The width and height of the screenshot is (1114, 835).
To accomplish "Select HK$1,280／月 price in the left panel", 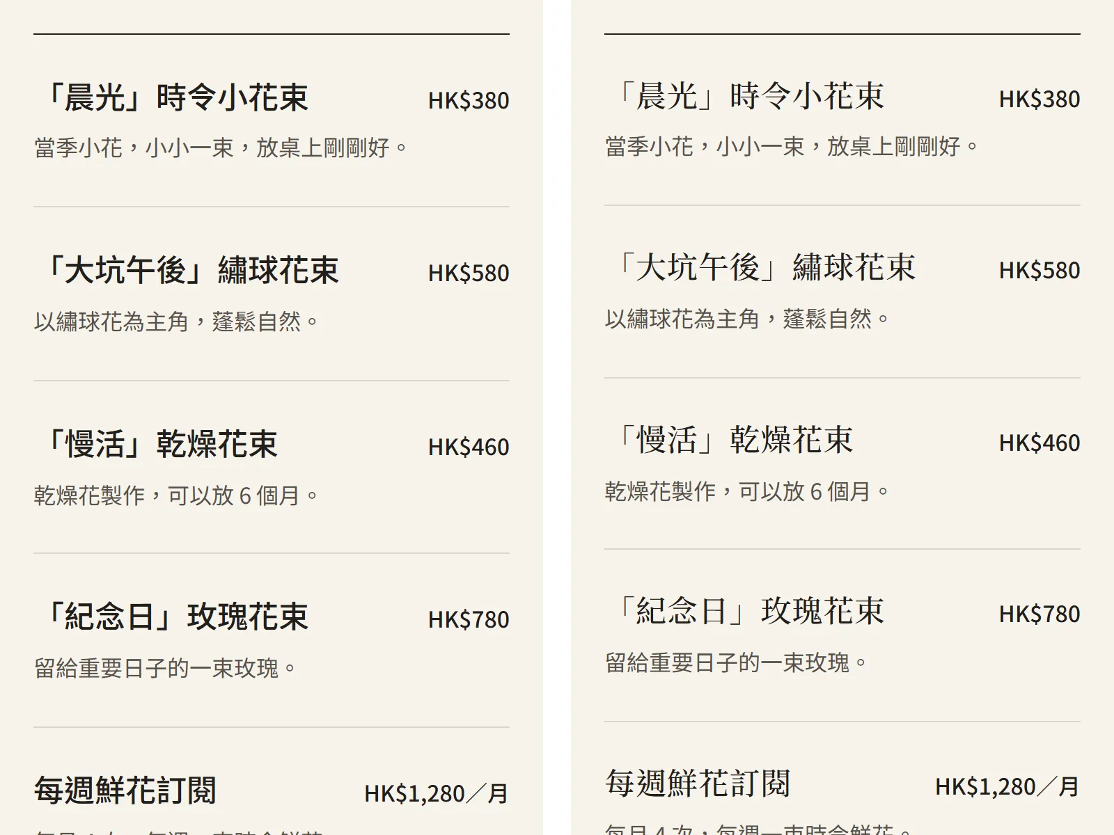I will [437, 793].
